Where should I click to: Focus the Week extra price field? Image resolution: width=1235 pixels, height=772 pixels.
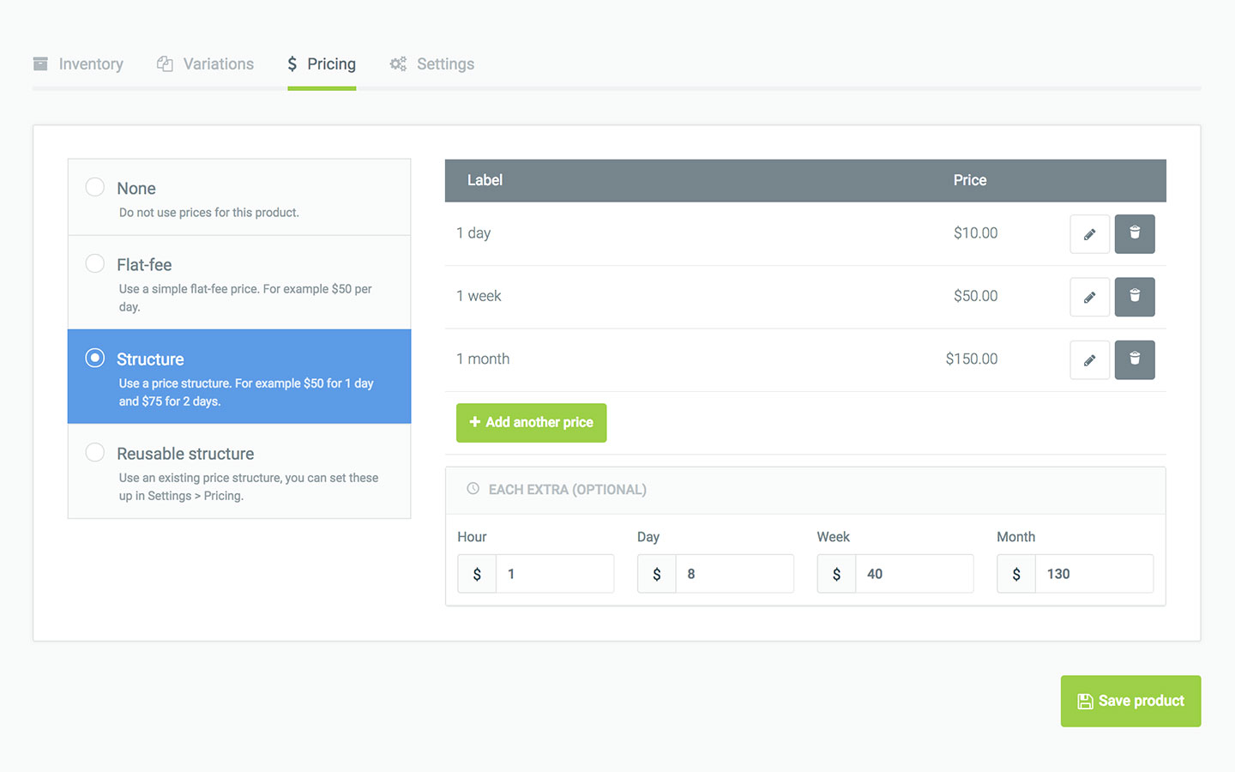pyautogui.click(x=914, y=574)
